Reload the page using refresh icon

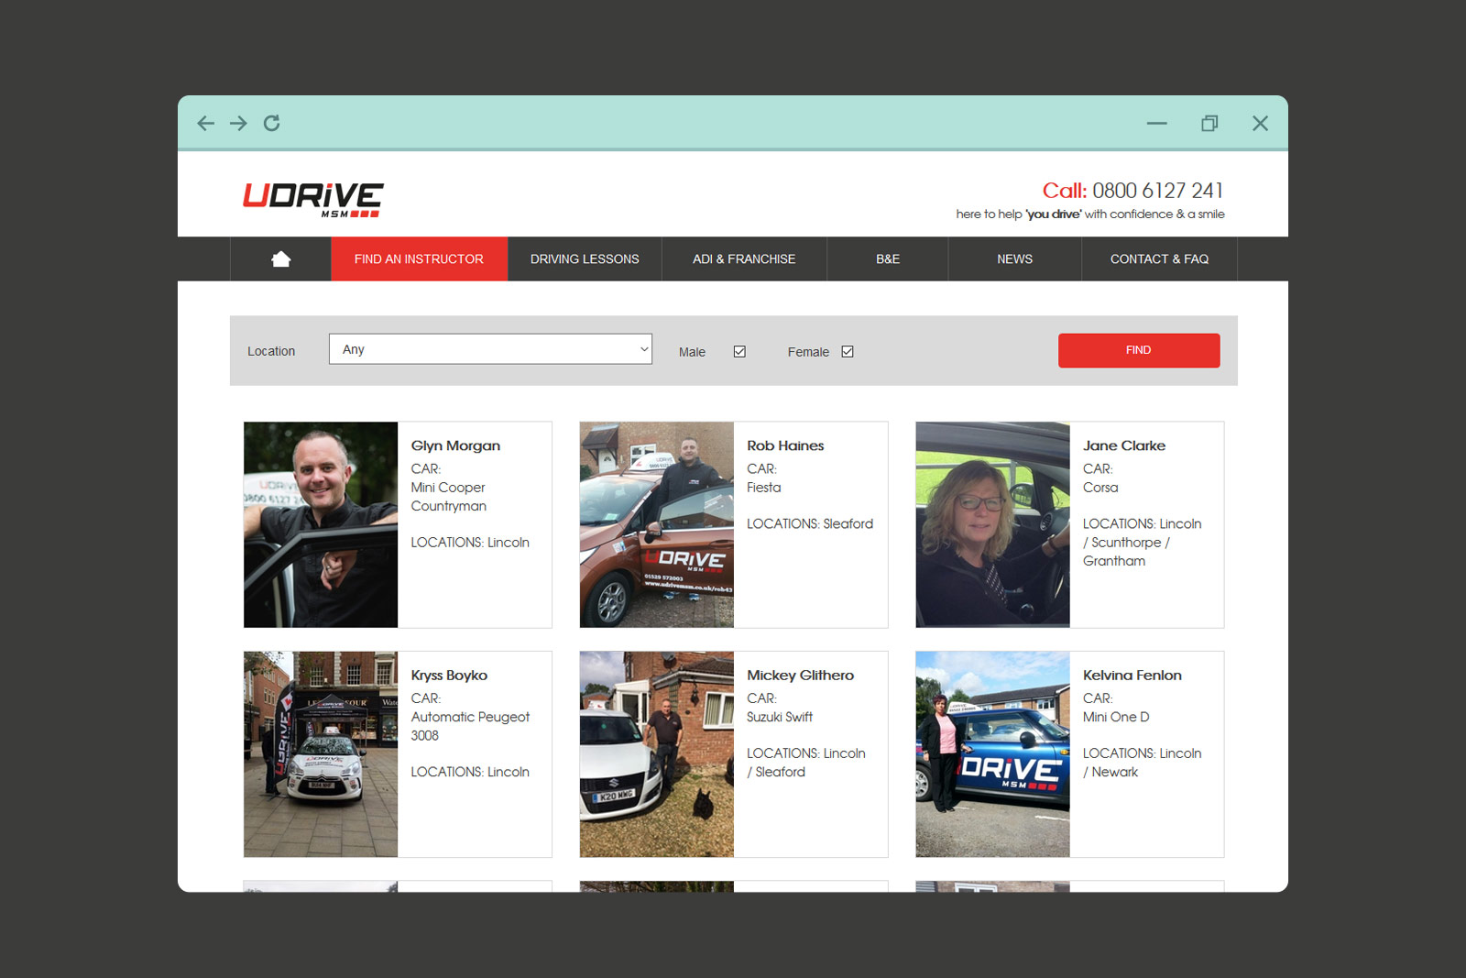(271, 123)
